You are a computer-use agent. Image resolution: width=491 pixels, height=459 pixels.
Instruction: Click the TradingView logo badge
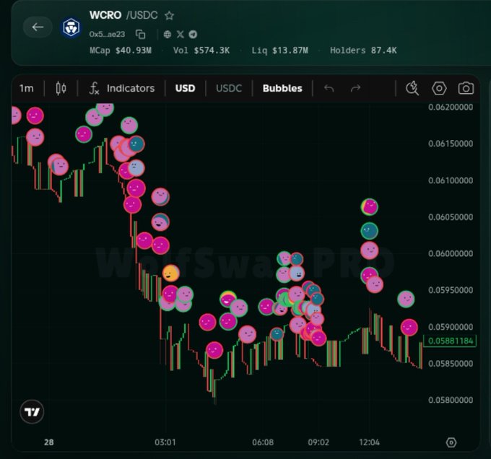tap(32, 412)
